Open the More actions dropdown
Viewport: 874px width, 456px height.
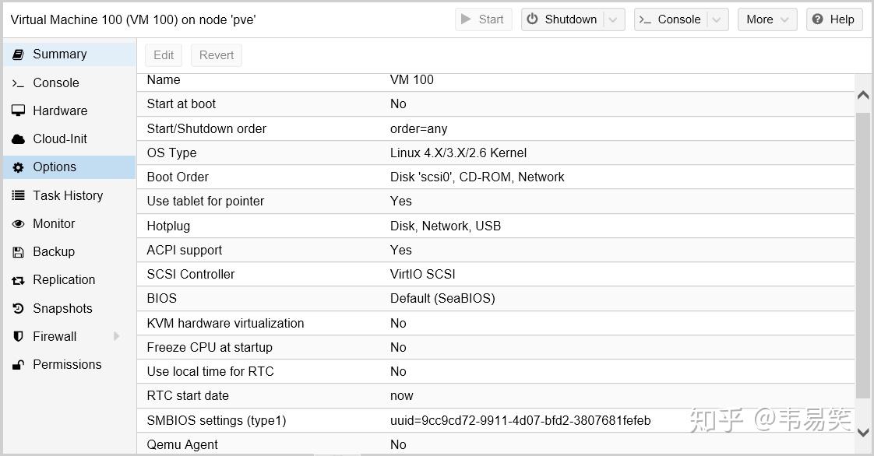point(767,19)
